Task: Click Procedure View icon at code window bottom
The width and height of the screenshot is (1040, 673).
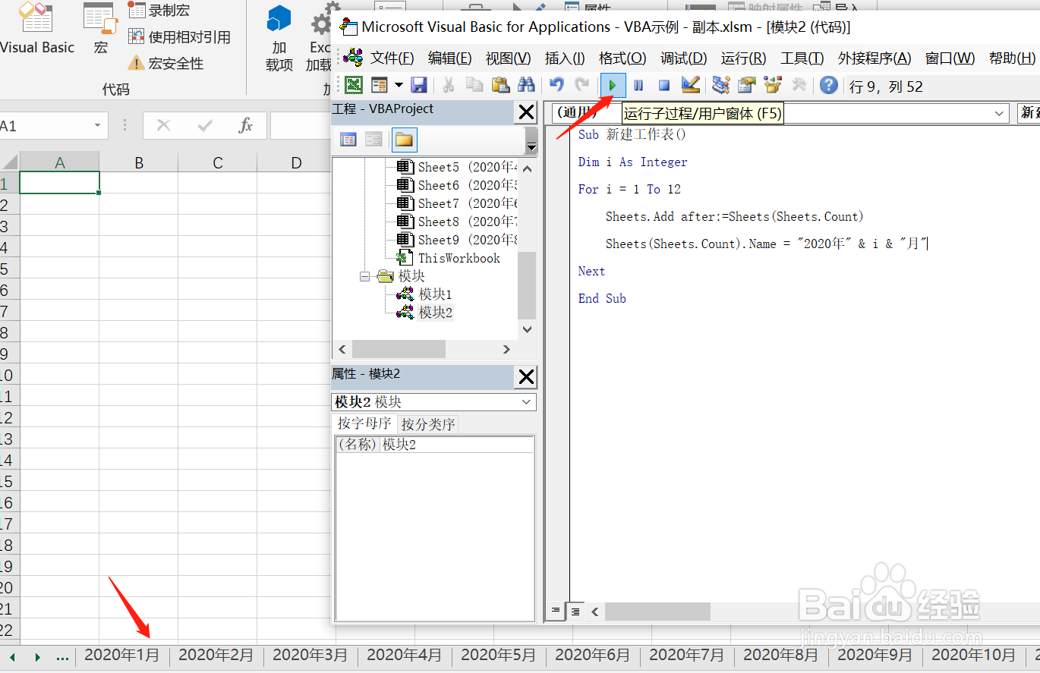Action: point(556,611)
